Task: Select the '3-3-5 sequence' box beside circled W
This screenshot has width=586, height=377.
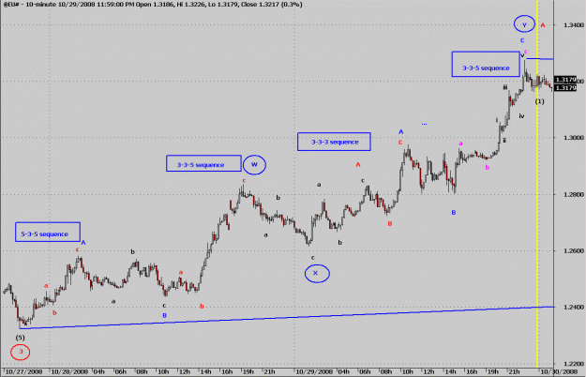Action: click(203, 163)
